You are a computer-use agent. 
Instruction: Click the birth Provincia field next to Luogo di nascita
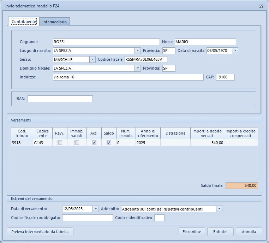pyautogui.click(x=169, y=51)
